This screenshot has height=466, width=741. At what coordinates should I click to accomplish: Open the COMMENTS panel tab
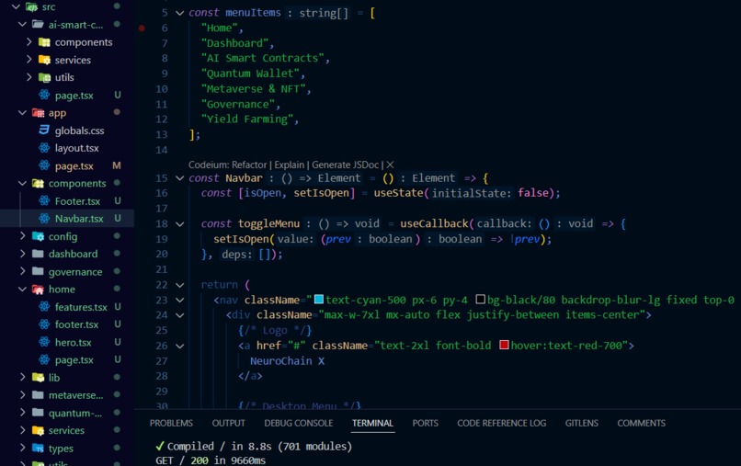(x=641, y=423)
